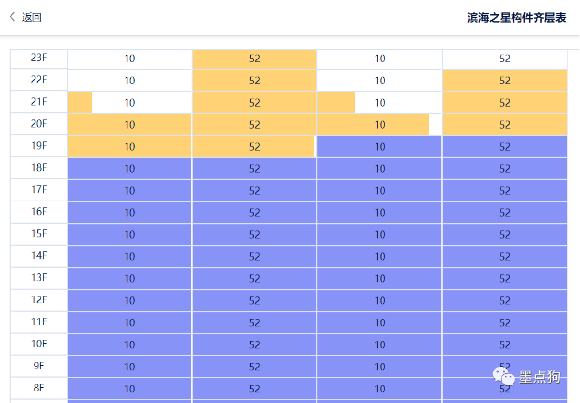This screenshot has height=403, width=580.
Task: Click the blue 10 cell in row 19F
Action: tap(379, 147)
